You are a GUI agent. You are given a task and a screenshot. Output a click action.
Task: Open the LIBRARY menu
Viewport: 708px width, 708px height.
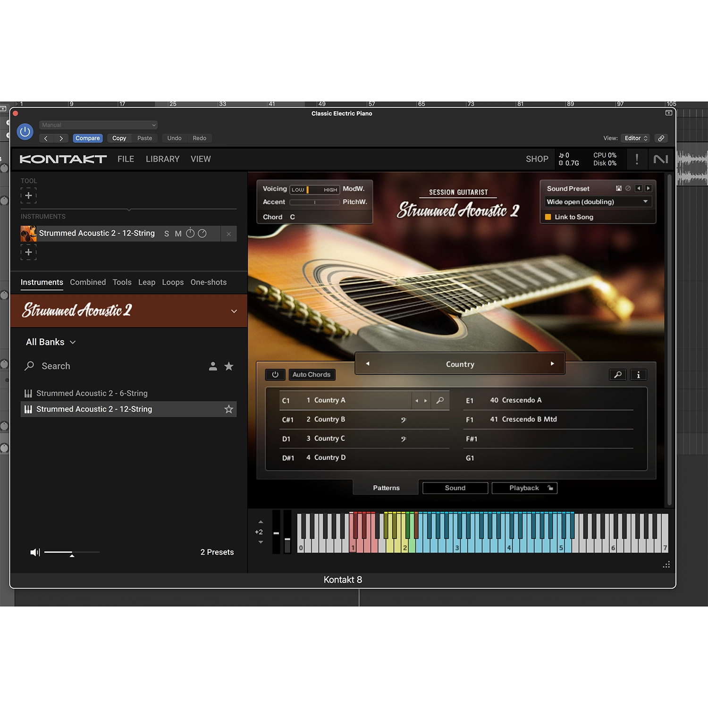point(162,159)
